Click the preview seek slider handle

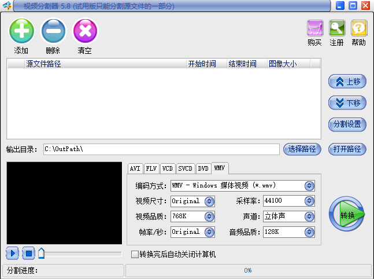(x=41, y=253)
